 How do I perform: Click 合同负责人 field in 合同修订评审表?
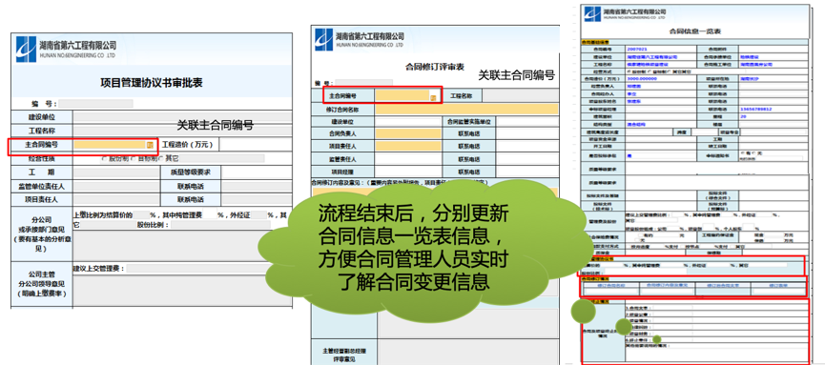point(408,133)
